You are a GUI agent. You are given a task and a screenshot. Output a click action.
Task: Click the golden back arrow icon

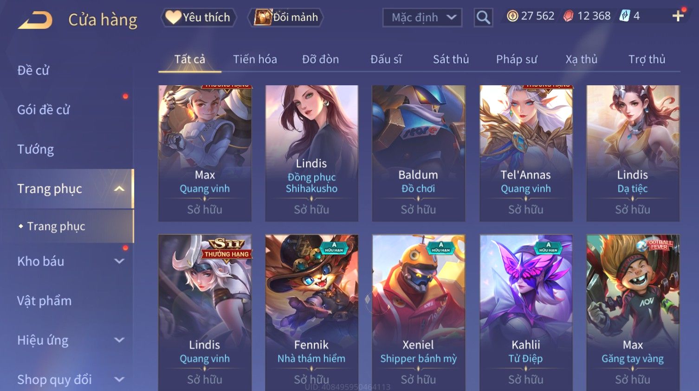pos(35,20)
